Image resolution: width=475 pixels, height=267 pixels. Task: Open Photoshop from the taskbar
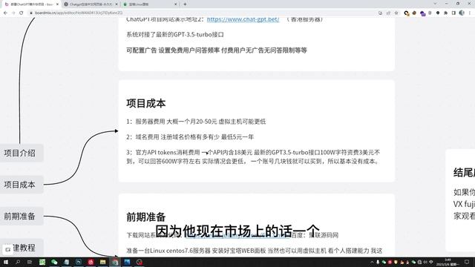coord(79,262)
